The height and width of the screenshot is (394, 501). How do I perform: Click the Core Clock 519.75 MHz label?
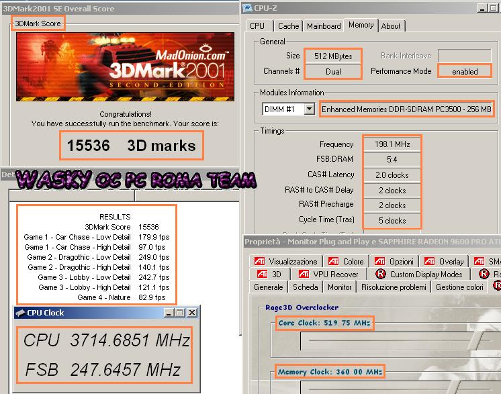(x=324, y=323)
